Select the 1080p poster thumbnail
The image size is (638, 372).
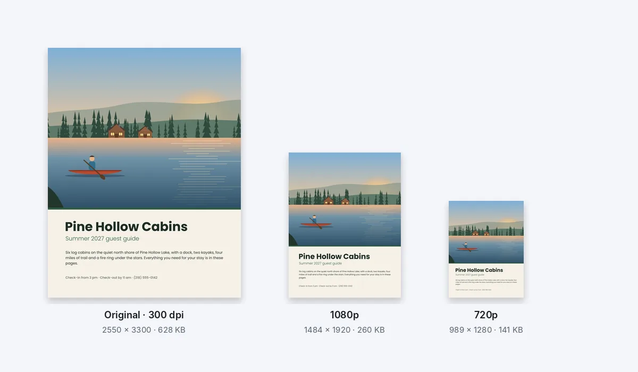[x=345, y=225]
